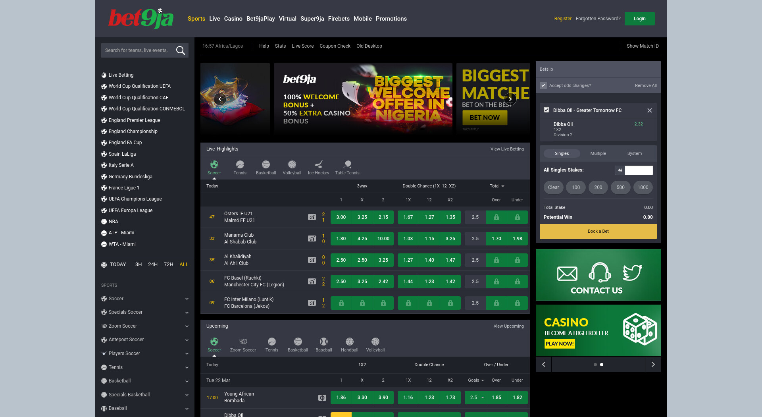Show previous promo in right carousel
Viewport: 762px width, 417px height.
544,364
